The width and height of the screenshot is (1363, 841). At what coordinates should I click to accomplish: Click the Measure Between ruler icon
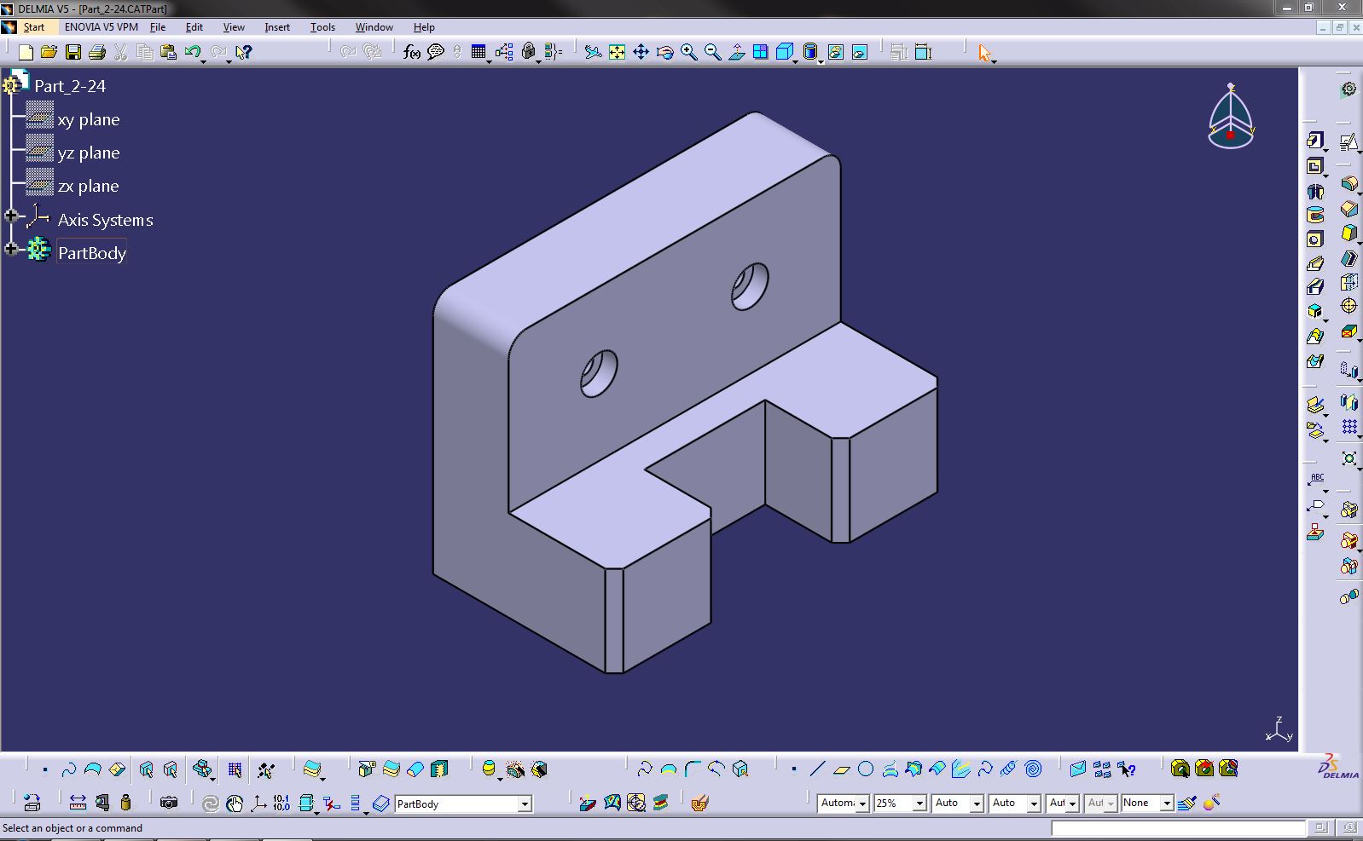78,803
